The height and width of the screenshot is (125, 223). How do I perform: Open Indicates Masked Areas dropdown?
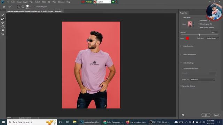point(212,38)
